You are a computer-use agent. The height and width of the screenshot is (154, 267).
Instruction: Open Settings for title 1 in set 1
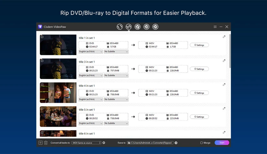pos(199,45)
